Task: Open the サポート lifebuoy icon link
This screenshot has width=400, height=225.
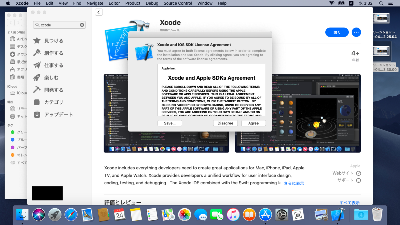Action: tap(358, 180)
